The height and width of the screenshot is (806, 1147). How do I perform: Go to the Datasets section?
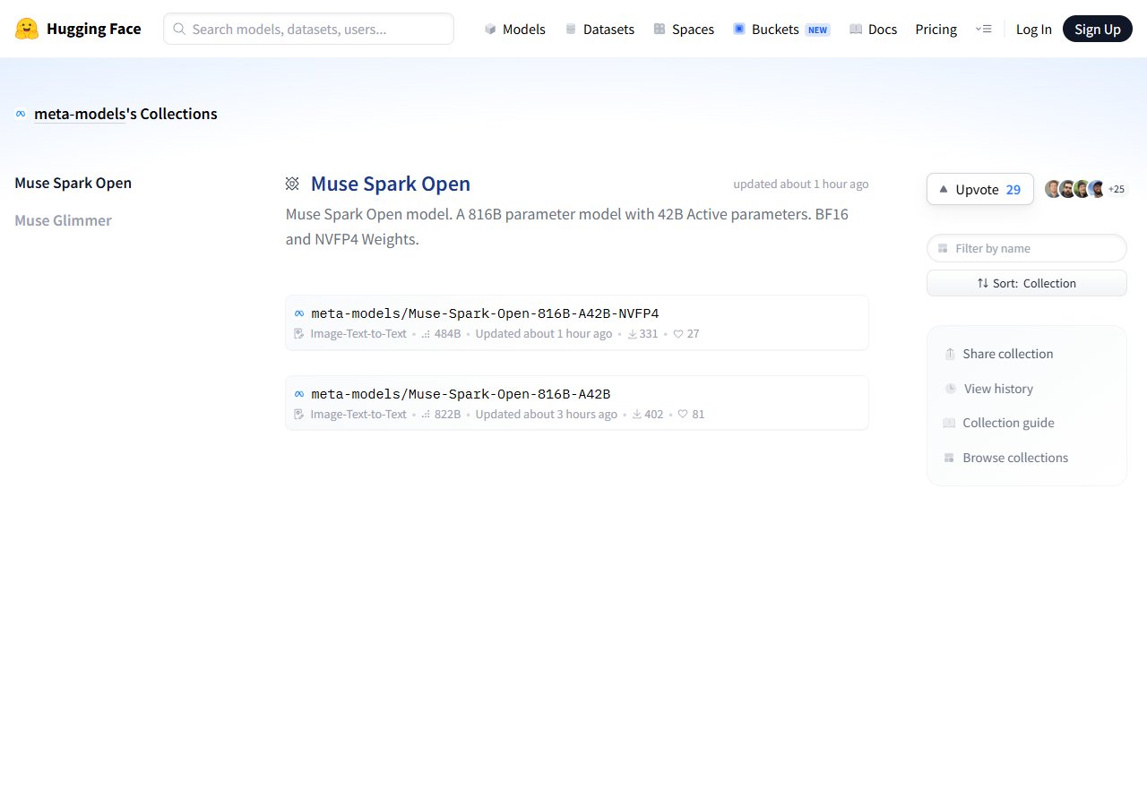point(599,30)
